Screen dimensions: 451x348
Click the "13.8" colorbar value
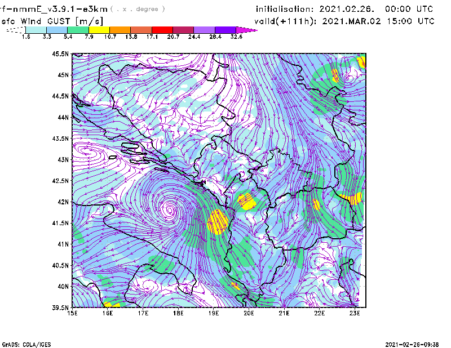131,37
